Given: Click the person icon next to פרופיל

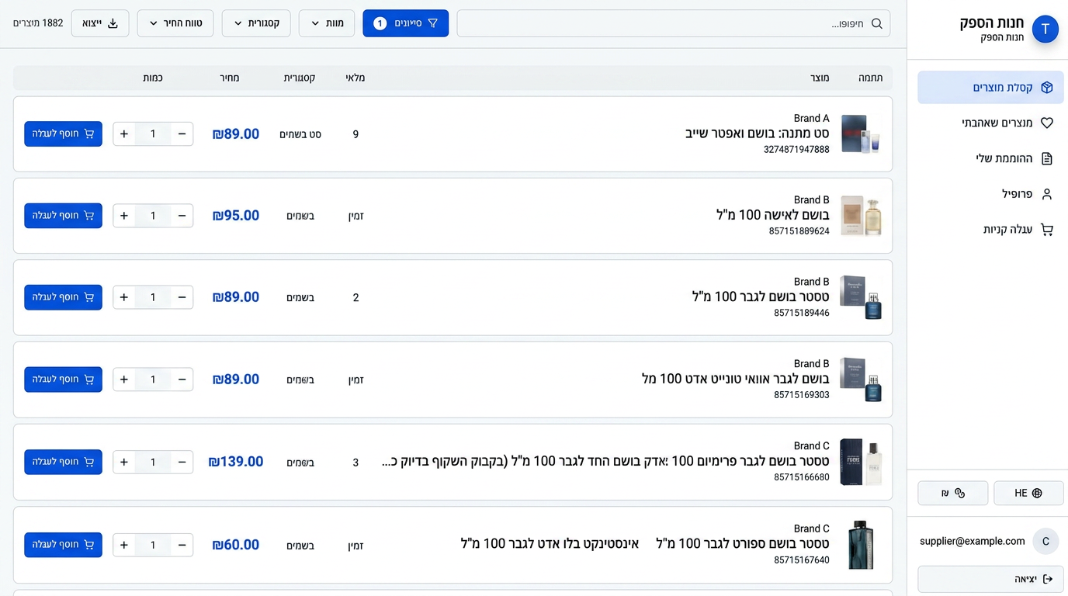Looking at the screenshot, I should (x=1046, y=194).
